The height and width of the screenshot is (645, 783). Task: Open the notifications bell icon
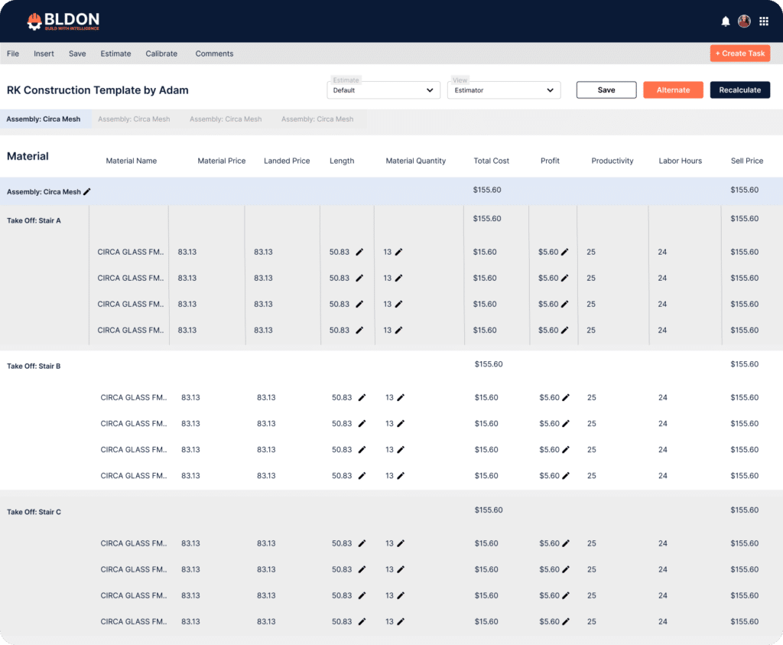click(726, 21)
